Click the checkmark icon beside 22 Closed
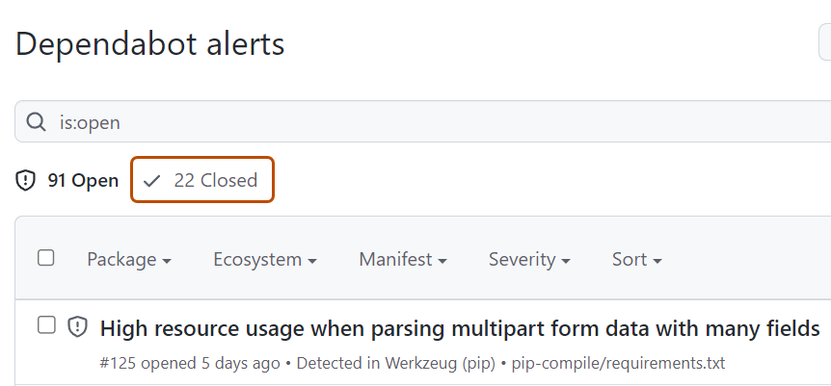Image resolution: width=831 pixels, height=386 pixels. [x=151, y=180]
